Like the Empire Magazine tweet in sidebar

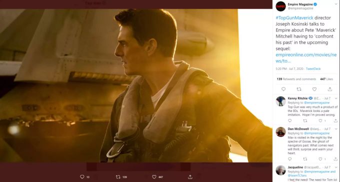(x=314, y=89)
